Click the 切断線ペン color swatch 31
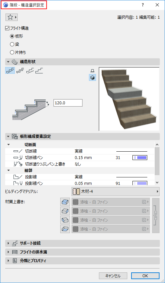The height and width of the screenshot is (283, 165). tap(140, 158)
